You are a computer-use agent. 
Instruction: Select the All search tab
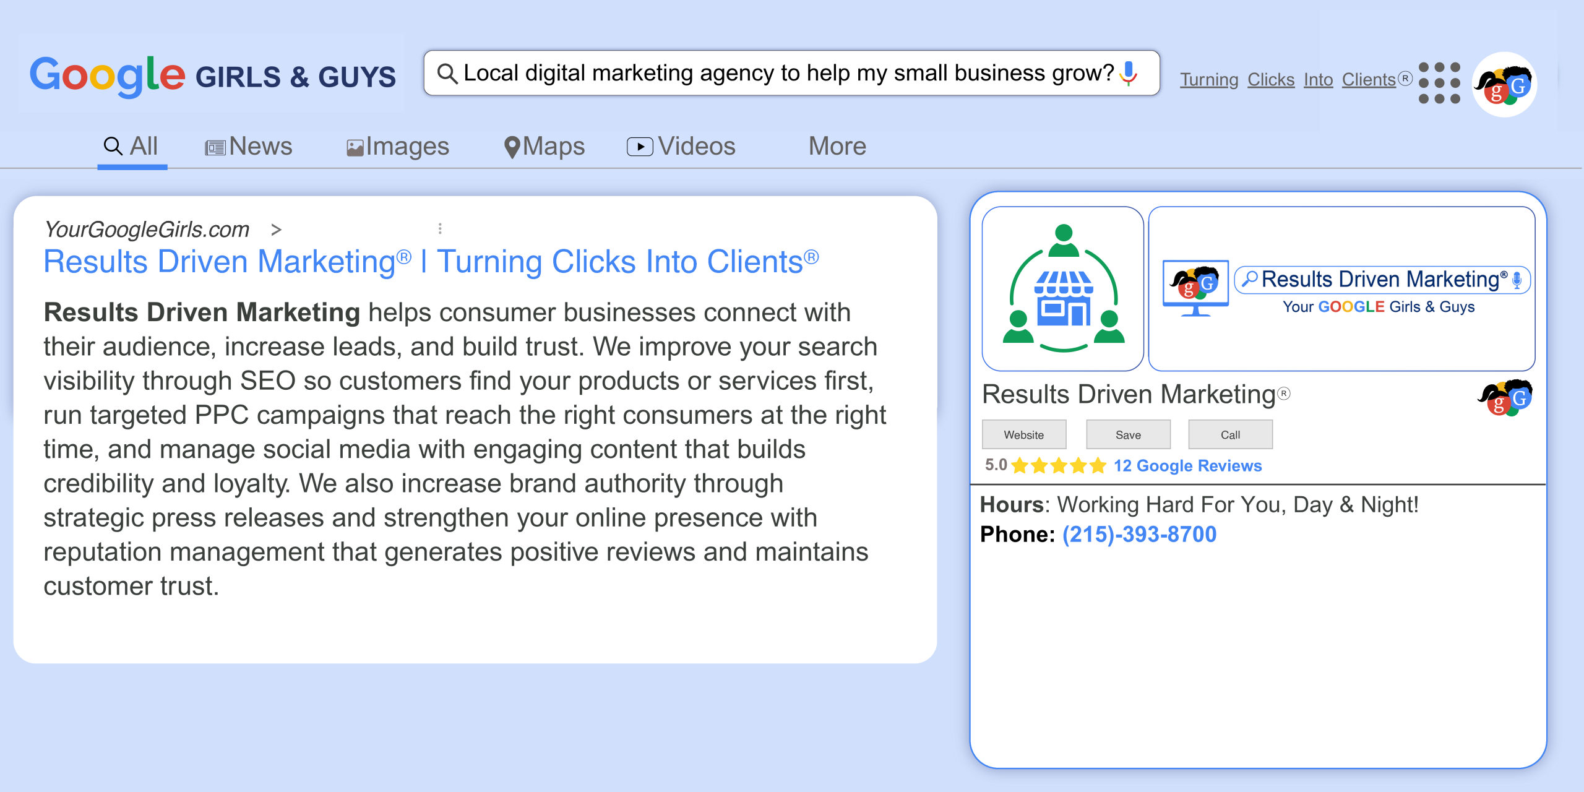click(x=131, y=147)
